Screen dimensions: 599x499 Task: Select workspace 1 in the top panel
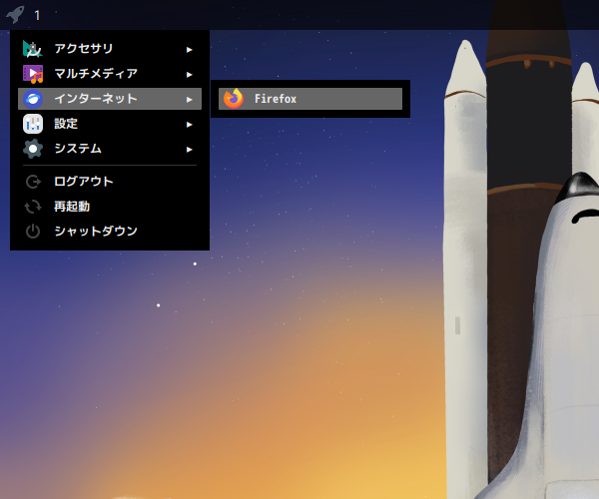(x=37, y=16)
